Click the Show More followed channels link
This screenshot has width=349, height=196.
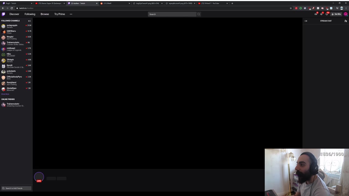(x=5, y=94)
